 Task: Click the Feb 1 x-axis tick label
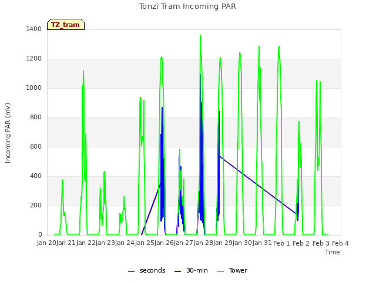point(281,243)
